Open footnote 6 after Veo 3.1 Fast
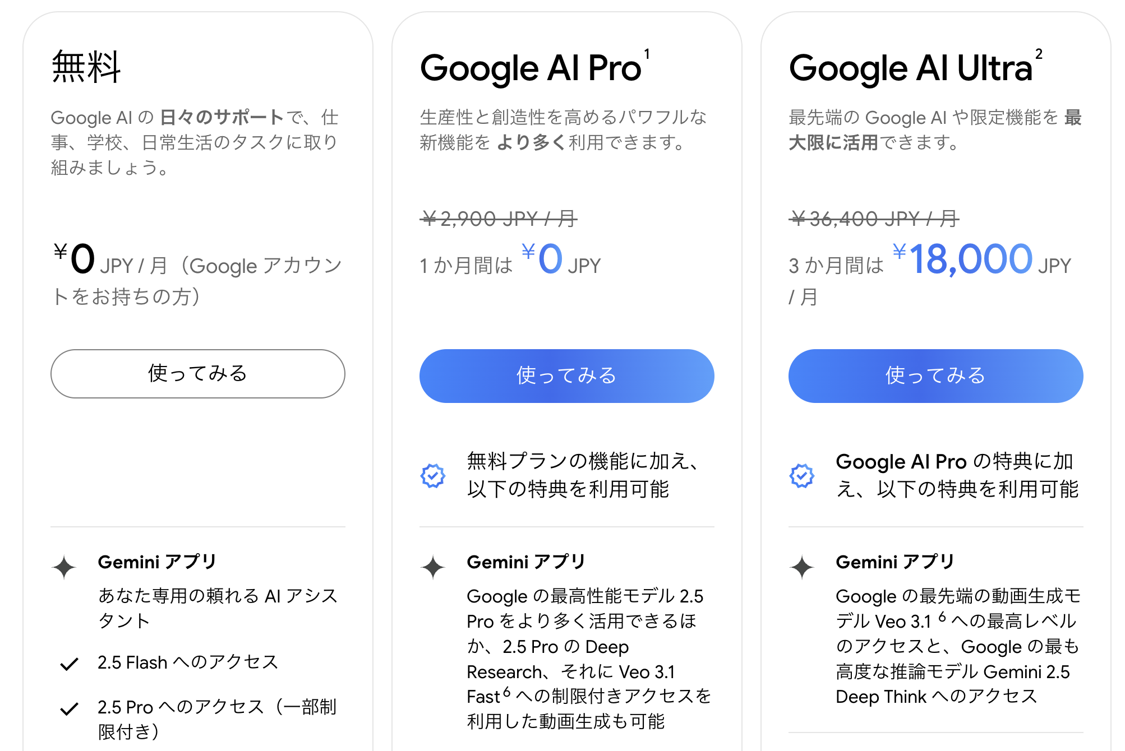The width and height of the screenshot is (1125, 751). (x=506, y=692)
